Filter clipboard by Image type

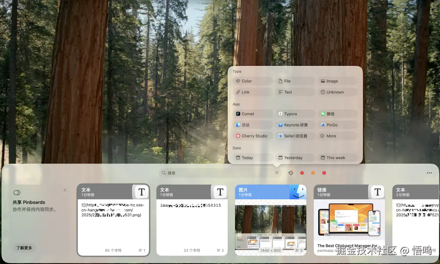(x=338, y=81)
